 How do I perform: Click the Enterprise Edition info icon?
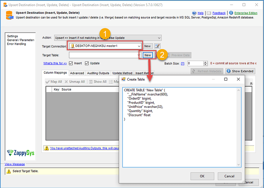click(231, 13)
